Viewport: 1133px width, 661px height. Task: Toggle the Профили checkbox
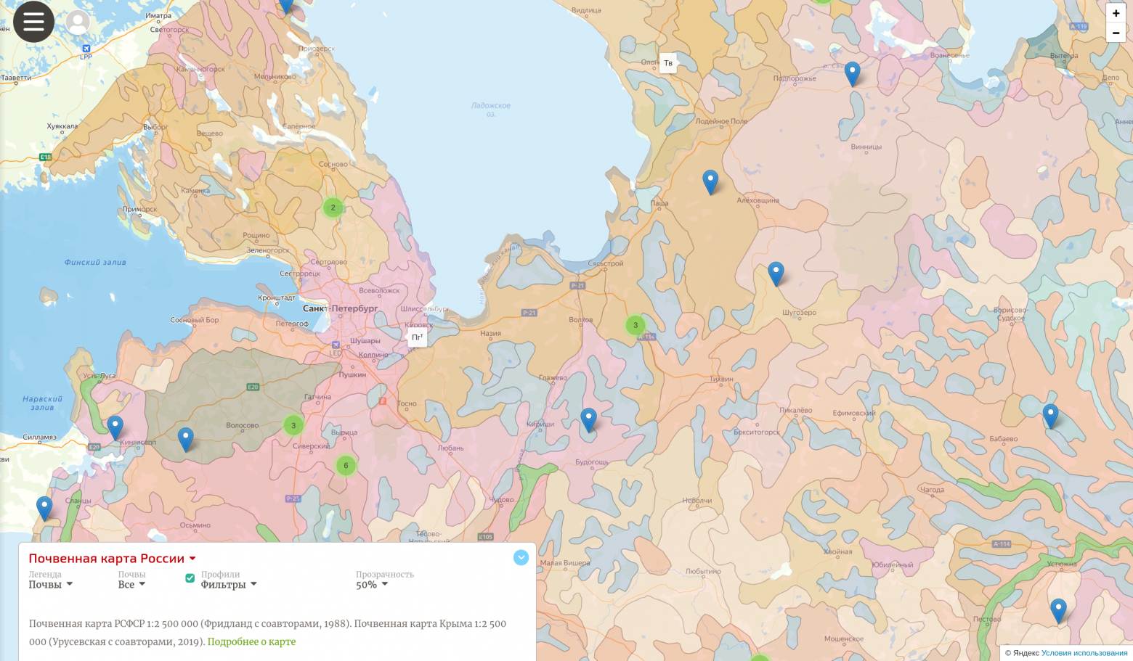point(190,578)
